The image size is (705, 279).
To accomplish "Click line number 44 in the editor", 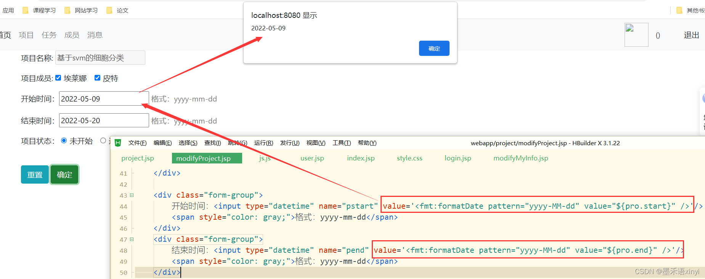I will tap(124, 206).
